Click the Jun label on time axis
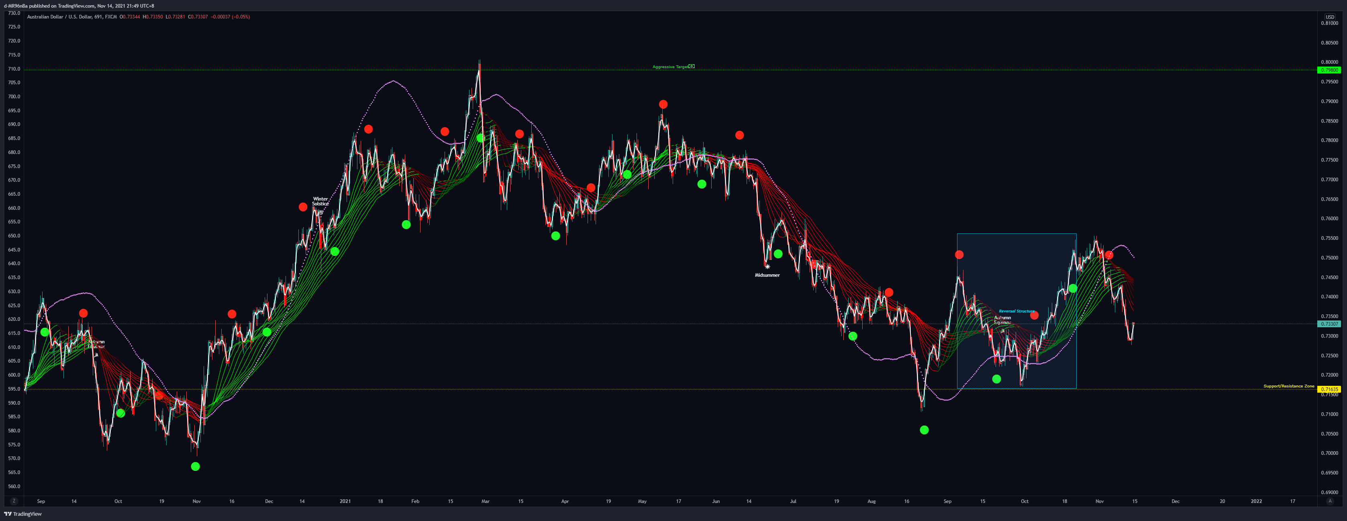The height and width of the screenshot is (521, 1347). click(716, 501)
